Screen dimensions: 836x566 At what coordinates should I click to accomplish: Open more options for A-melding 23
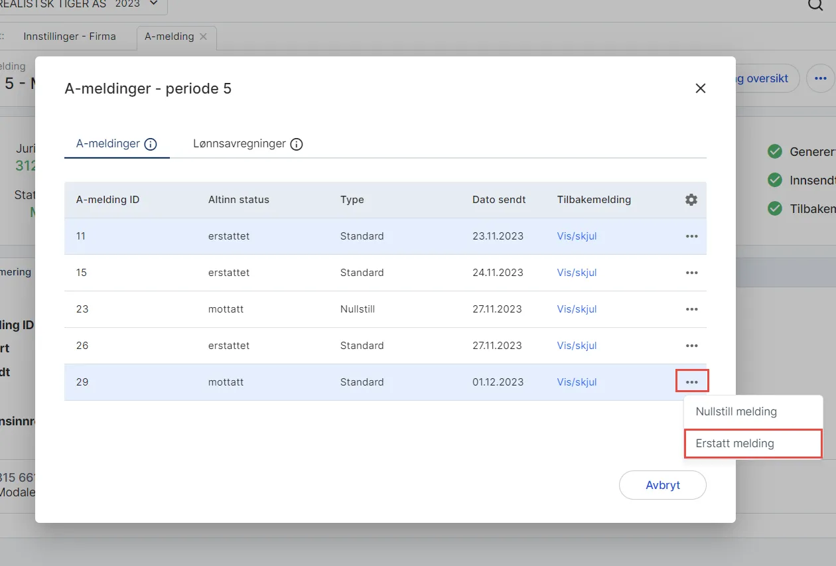pyautogui.click(x=691, y=309)
